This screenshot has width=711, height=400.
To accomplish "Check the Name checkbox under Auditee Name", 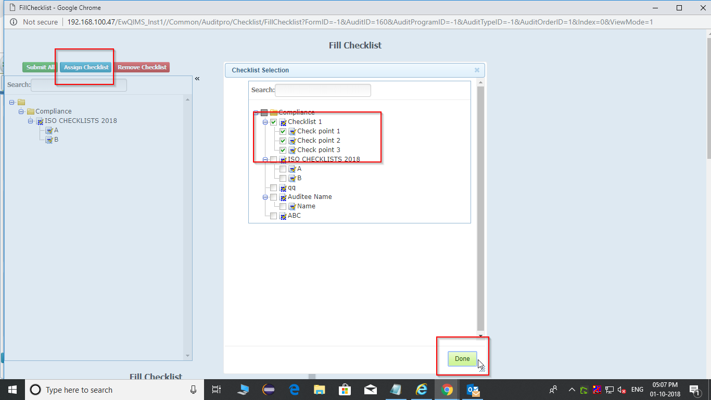I will click(283, 206).
